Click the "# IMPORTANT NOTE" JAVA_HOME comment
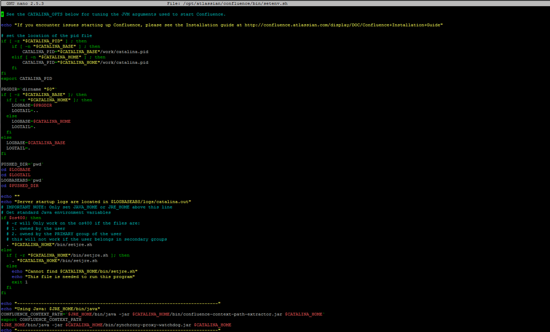 (x=86, y=207)
